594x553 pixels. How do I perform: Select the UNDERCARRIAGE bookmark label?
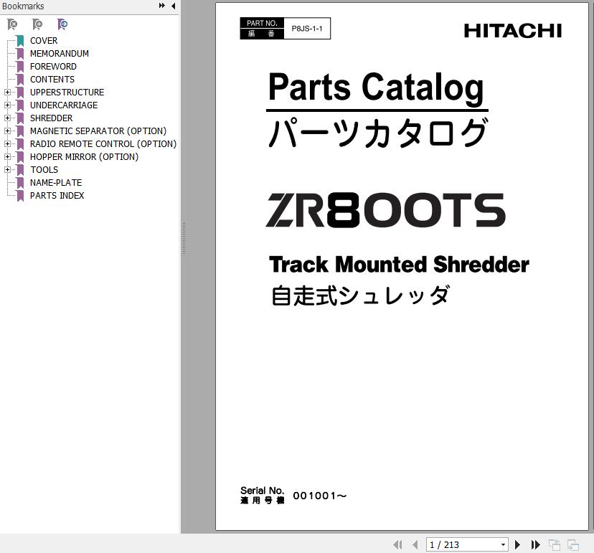click(64, 105)
